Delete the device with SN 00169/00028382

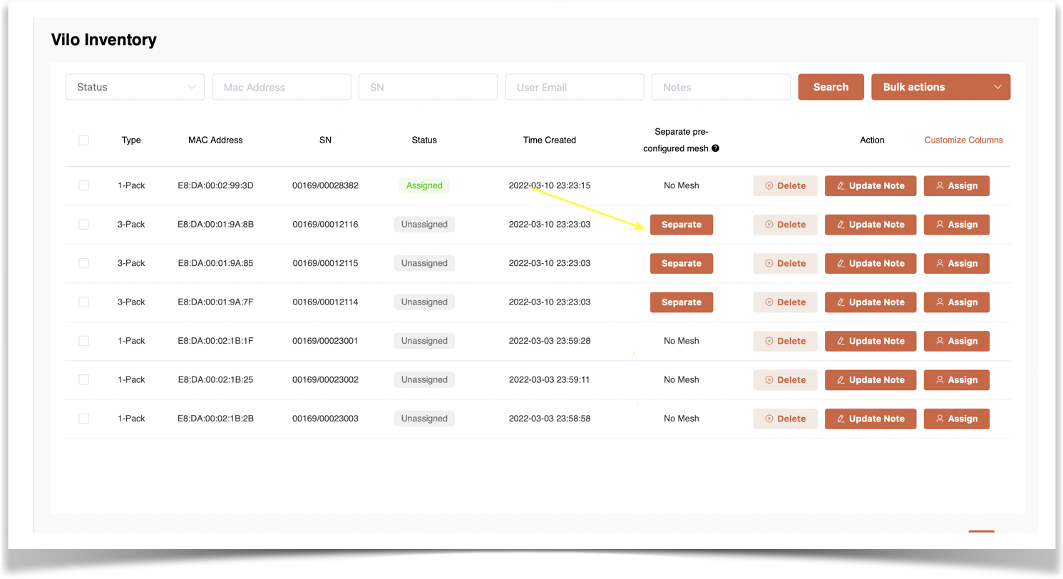click(786, 185)
